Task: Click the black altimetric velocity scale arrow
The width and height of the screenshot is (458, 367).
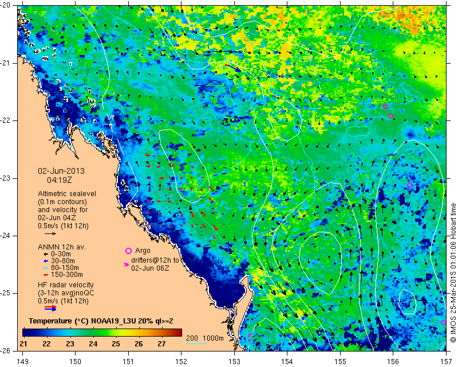Action: (x=50, y=233)
